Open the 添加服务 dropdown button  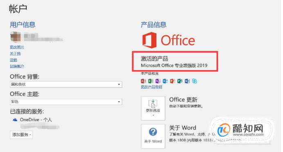[x=21, y=134]
